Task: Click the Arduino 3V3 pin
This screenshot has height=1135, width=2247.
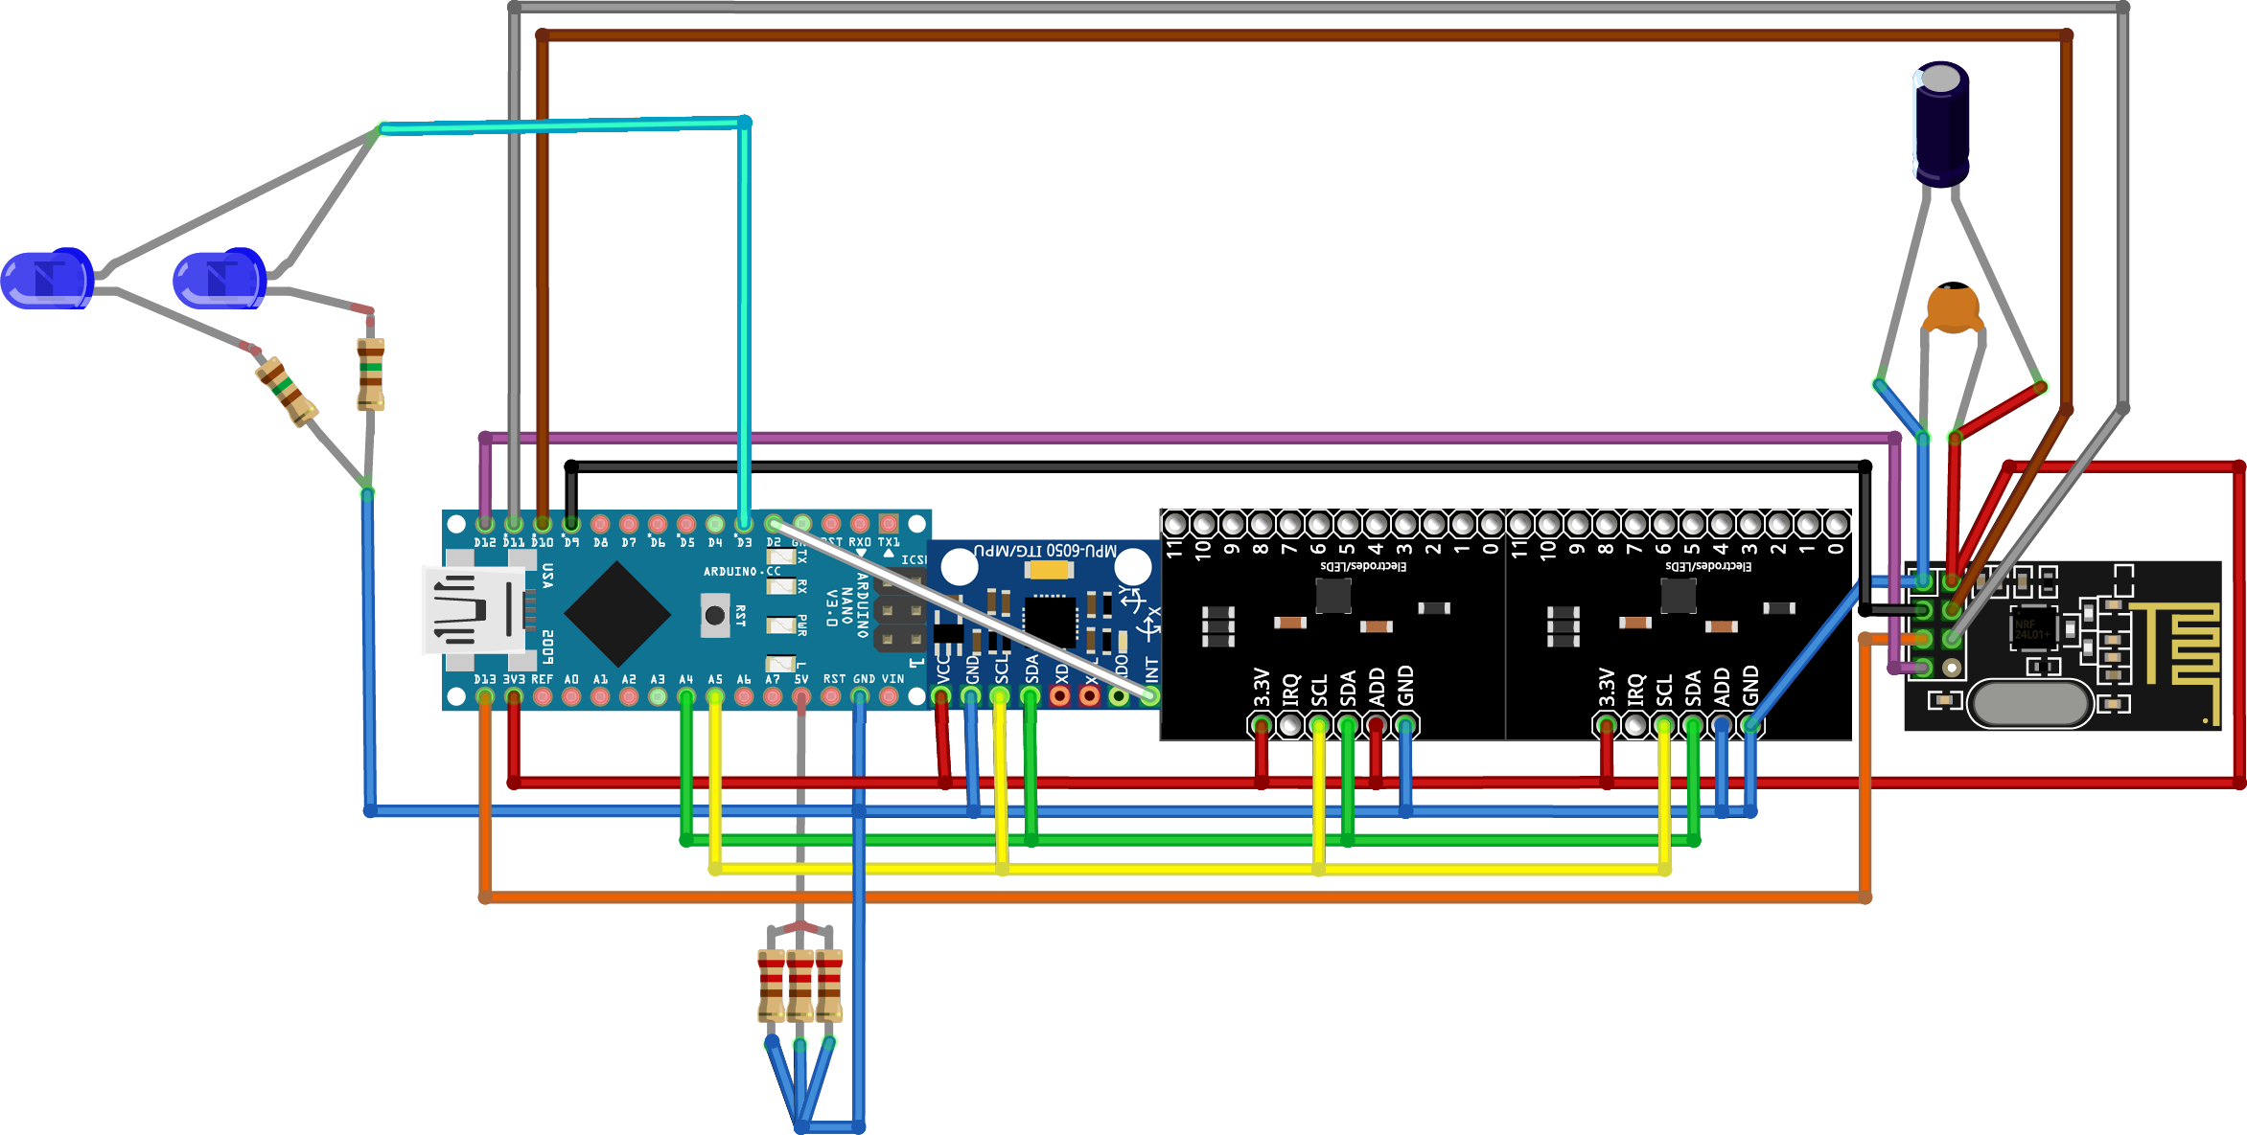Action: [514, 696]
